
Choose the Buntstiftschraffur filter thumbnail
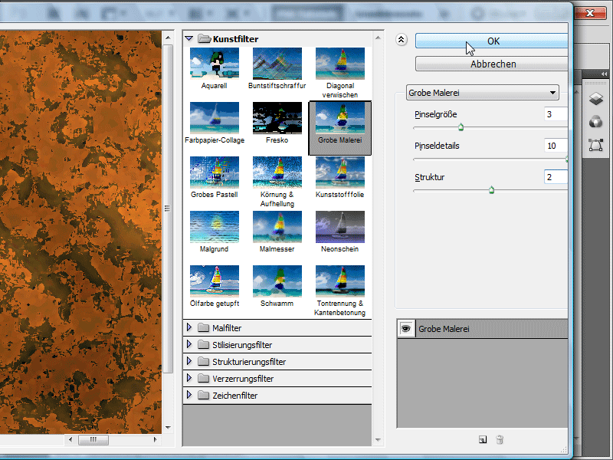(277, 64)
